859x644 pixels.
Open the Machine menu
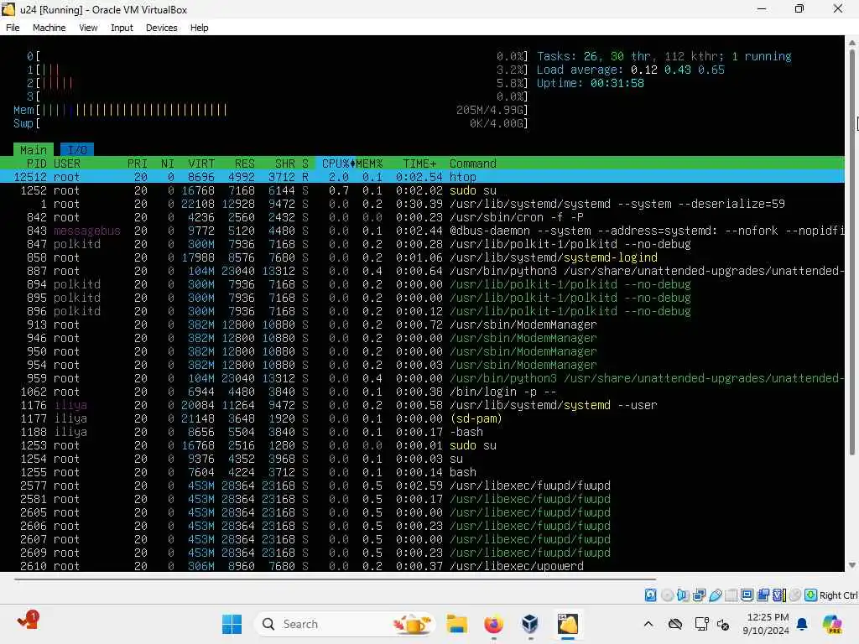pyautogui.click(x=49, y=28)
